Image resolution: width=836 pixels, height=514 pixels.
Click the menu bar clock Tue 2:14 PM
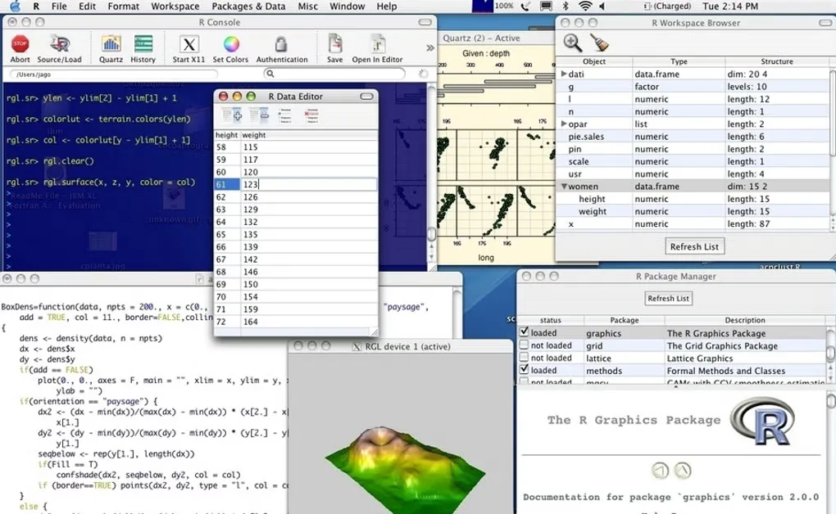coord(730,7)
